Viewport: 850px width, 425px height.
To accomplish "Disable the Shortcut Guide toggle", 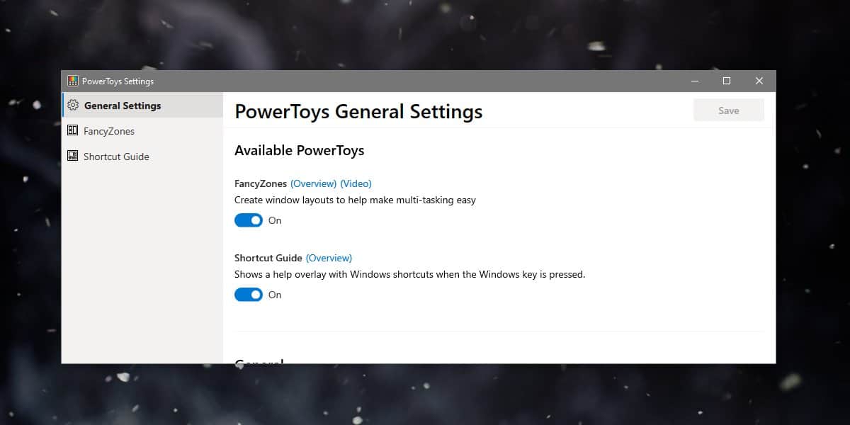I will [248, 294].
